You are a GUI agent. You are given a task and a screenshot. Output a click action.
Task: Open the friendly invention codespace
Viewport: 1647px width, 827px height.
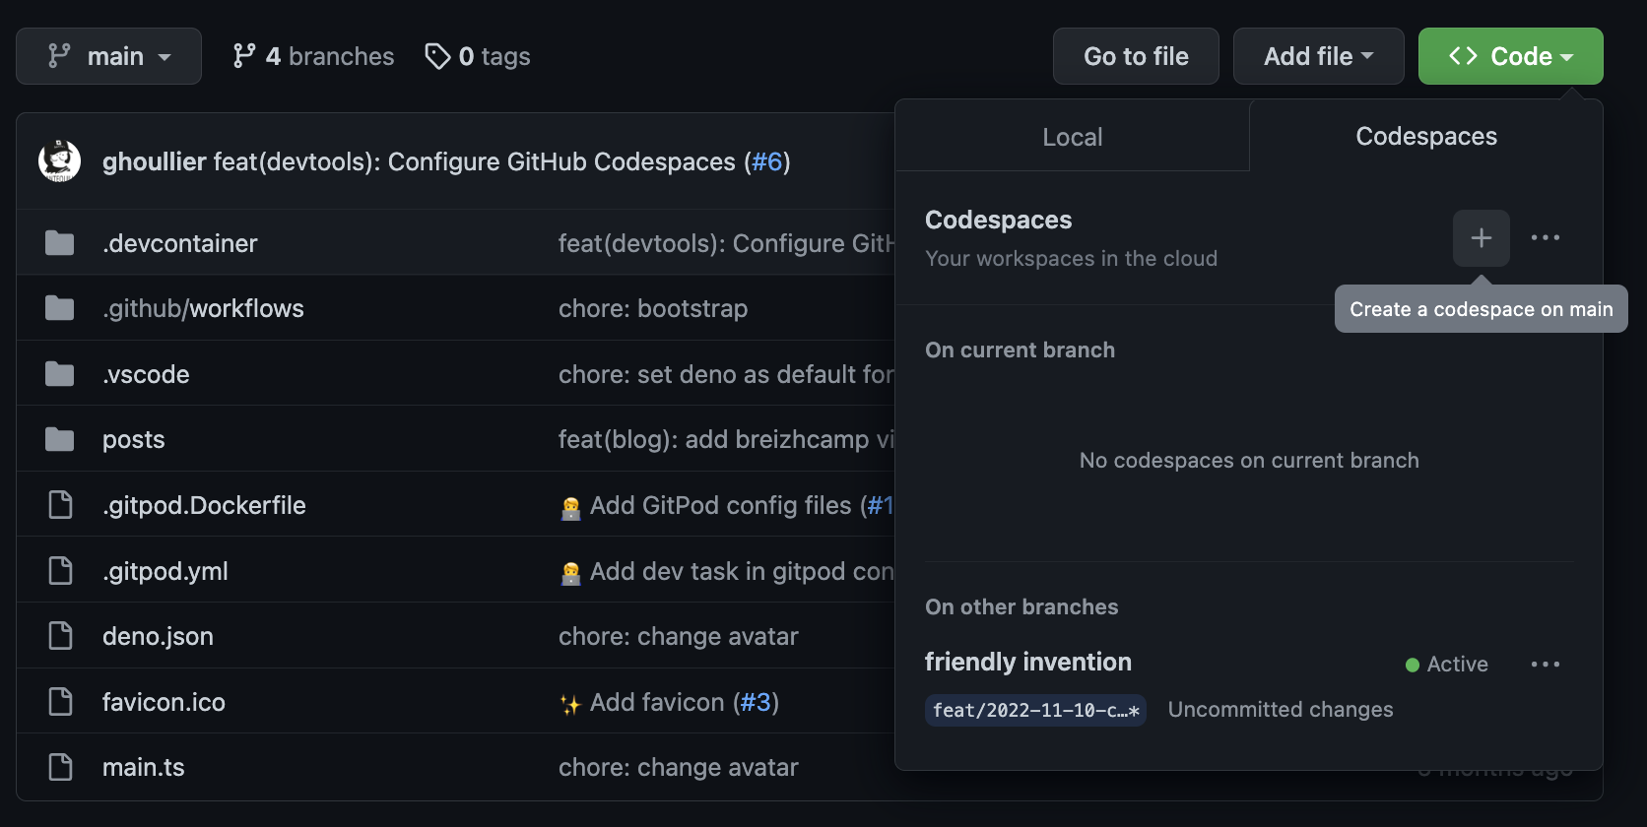tap(1028, 662)
